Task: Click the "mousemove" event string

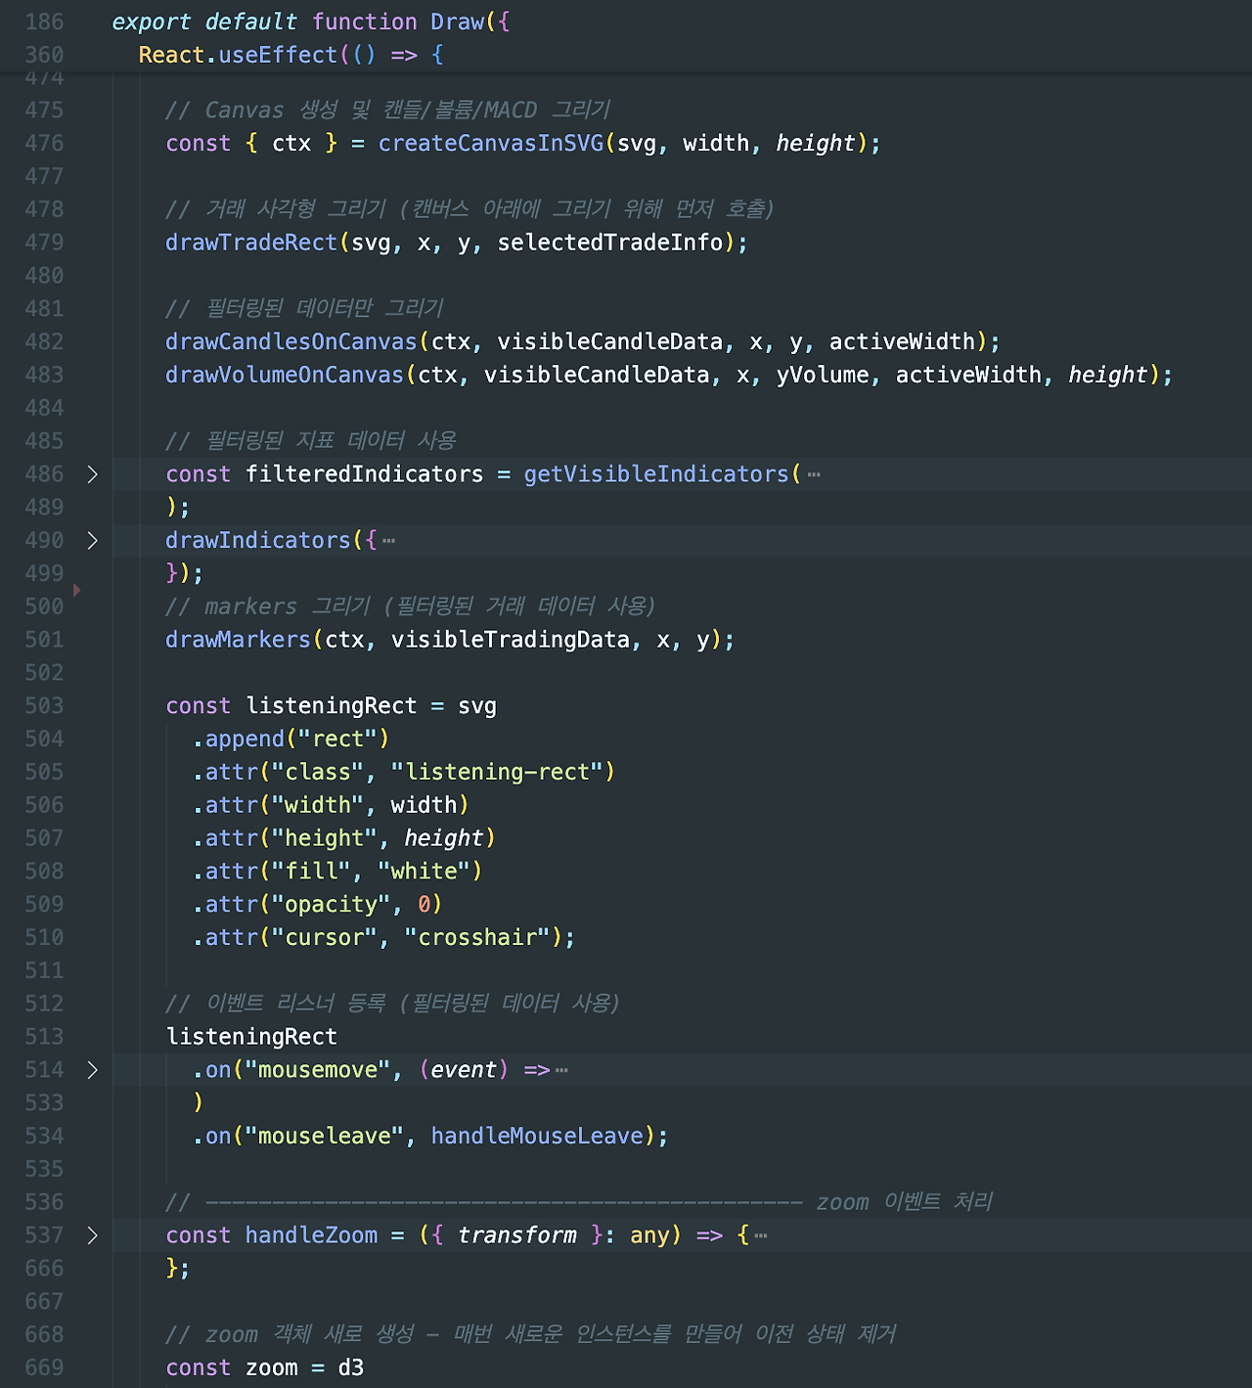Action: click(318, 1070)
